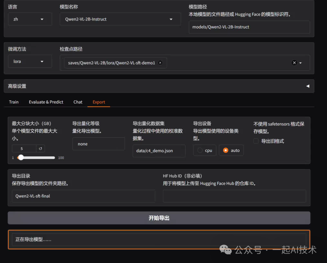The image size is (327, 263).
Task: Open the Evaluate & Predict tab
Action: [46, 102]
